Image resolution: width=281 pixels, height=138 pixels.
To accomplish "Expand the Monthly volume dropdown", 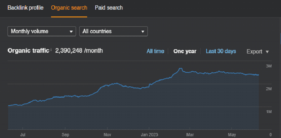I will (x=42, y=31).
